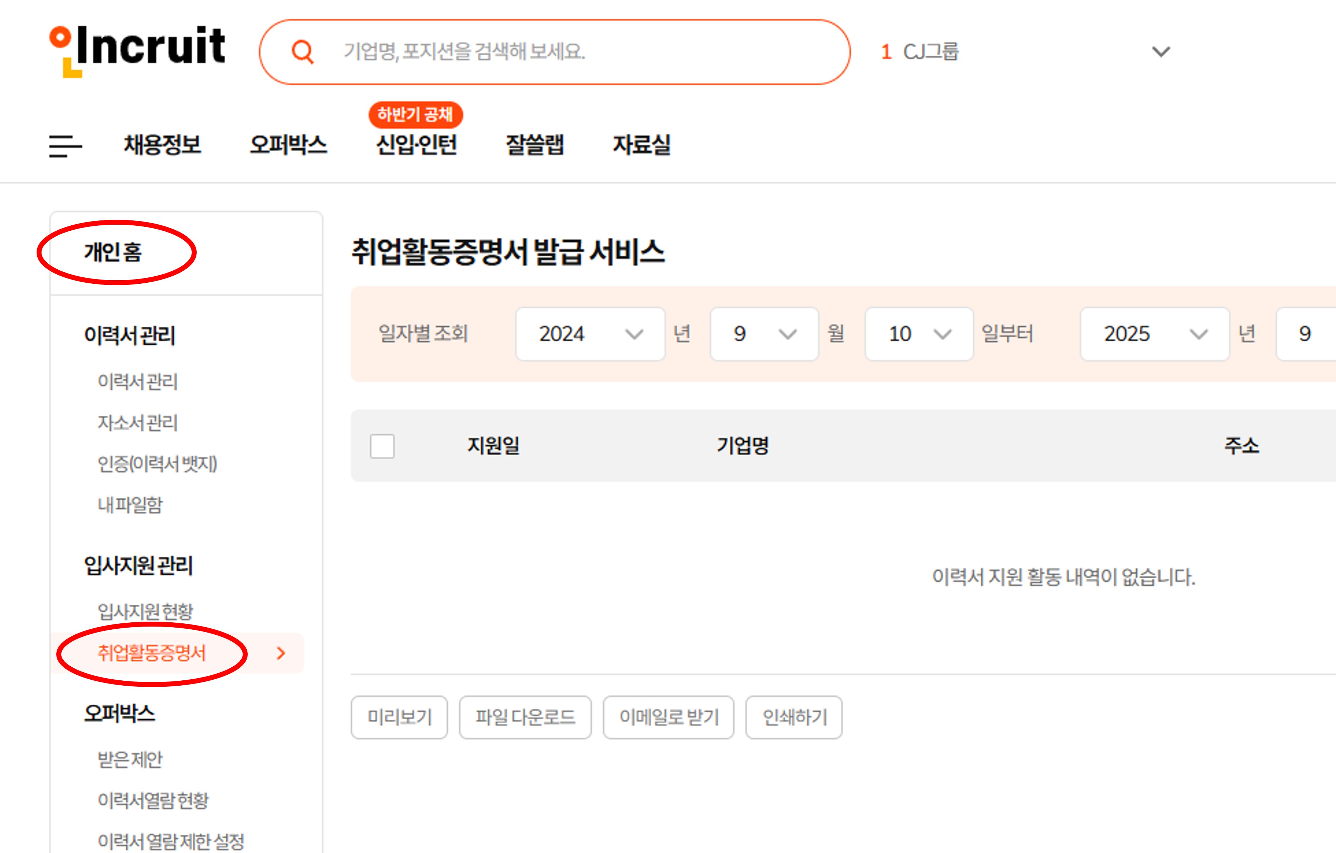Open the start month dropdown showing 9
The width and height of the screenshot is (1336, 853).
[764, 334]
